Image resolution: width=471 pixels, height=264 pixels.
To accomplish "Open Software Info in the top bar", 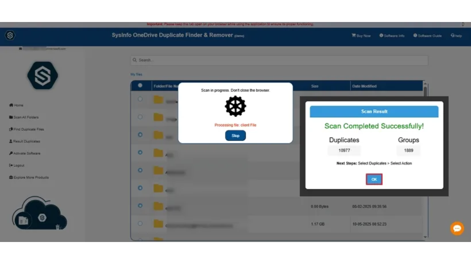I will (392, 36).
